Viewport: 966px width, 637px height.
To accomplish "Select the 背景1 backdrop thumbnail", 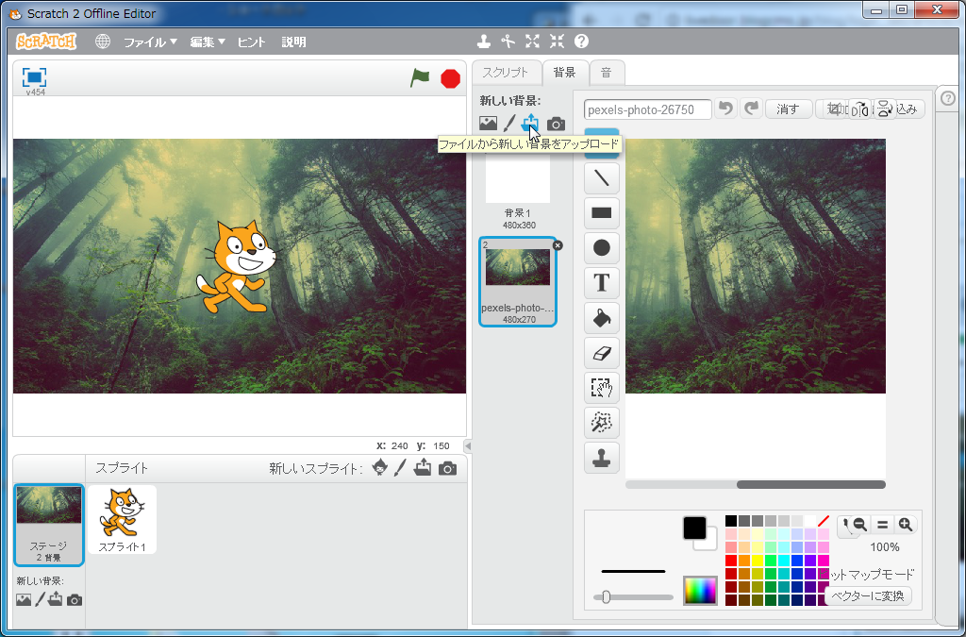I will [518, 191].
